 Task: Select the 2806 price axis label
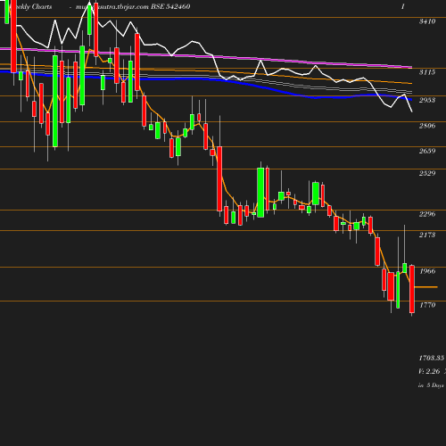point(427,126)
